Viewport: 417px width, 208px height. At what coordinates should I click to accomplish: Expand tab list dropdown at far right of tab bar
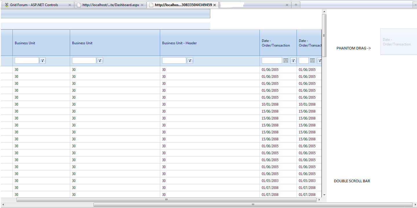415,5
